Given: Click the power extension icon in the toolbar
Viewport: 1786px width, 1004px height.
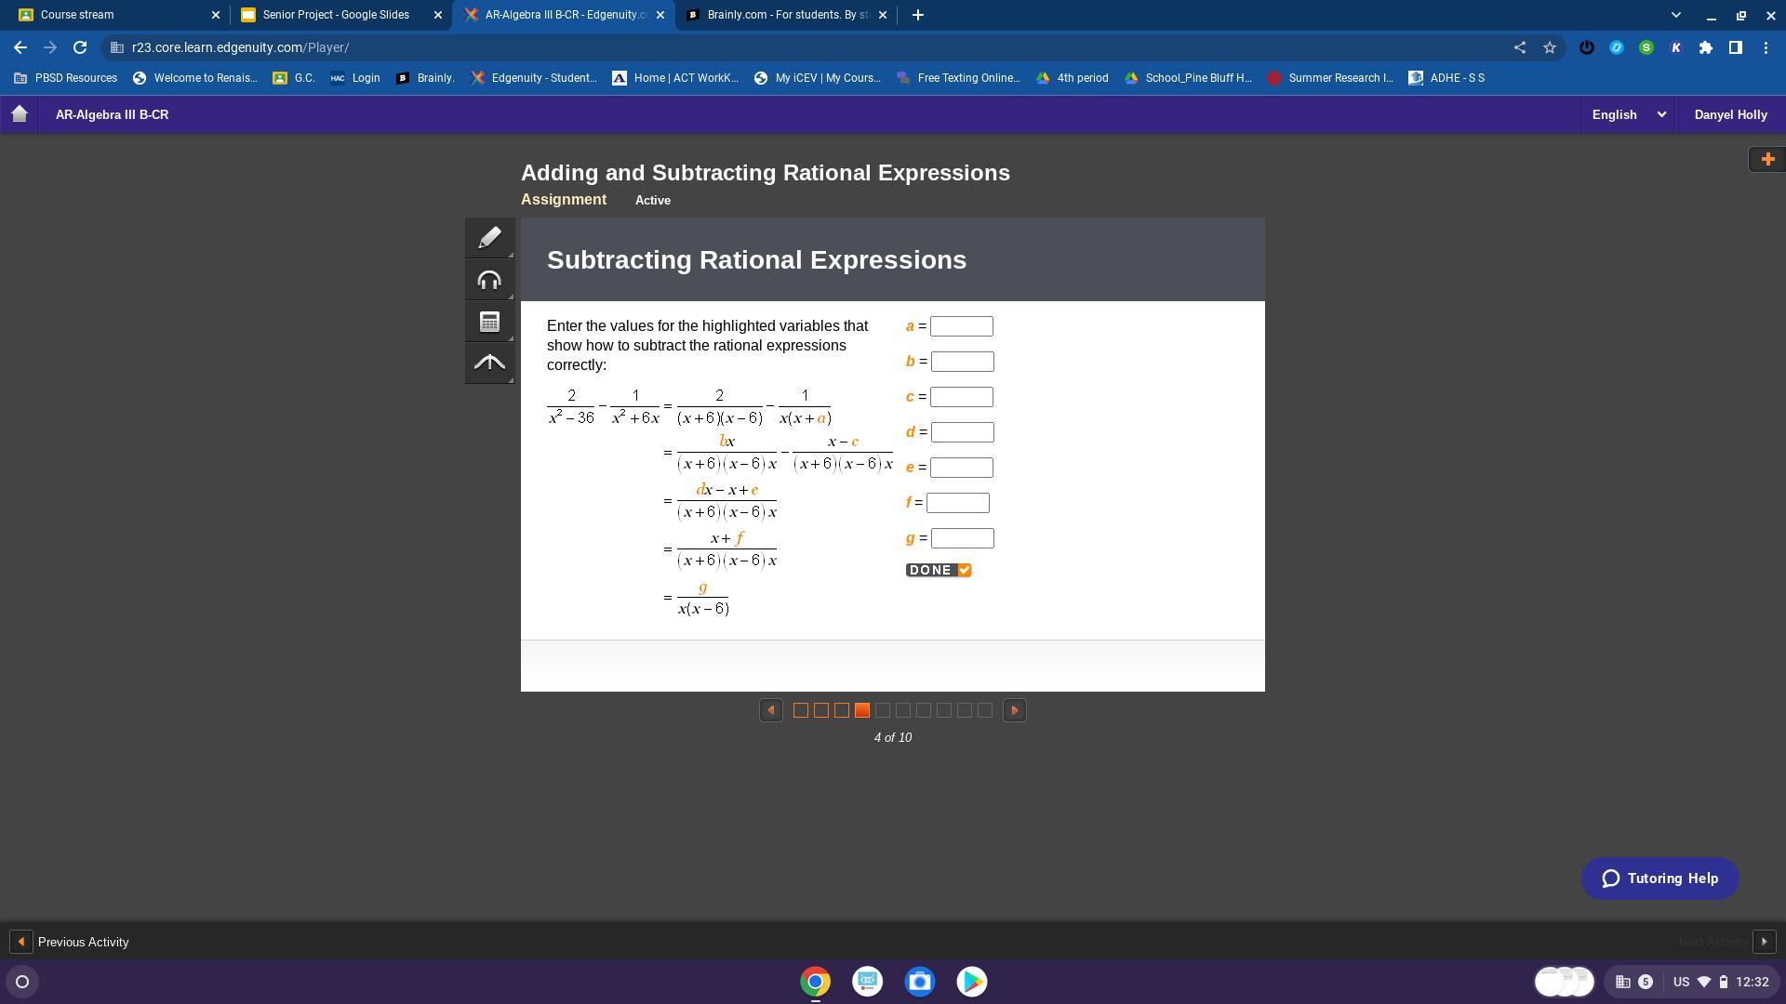Looking at the screenshot, I should [1588, 47].
